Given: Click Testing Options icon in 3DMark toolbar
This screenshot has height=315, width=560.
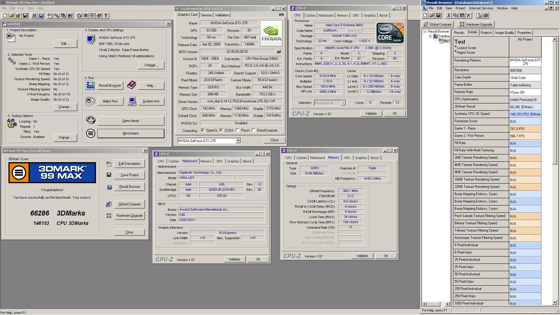Looking at the screenshot, I should point(63,16).
